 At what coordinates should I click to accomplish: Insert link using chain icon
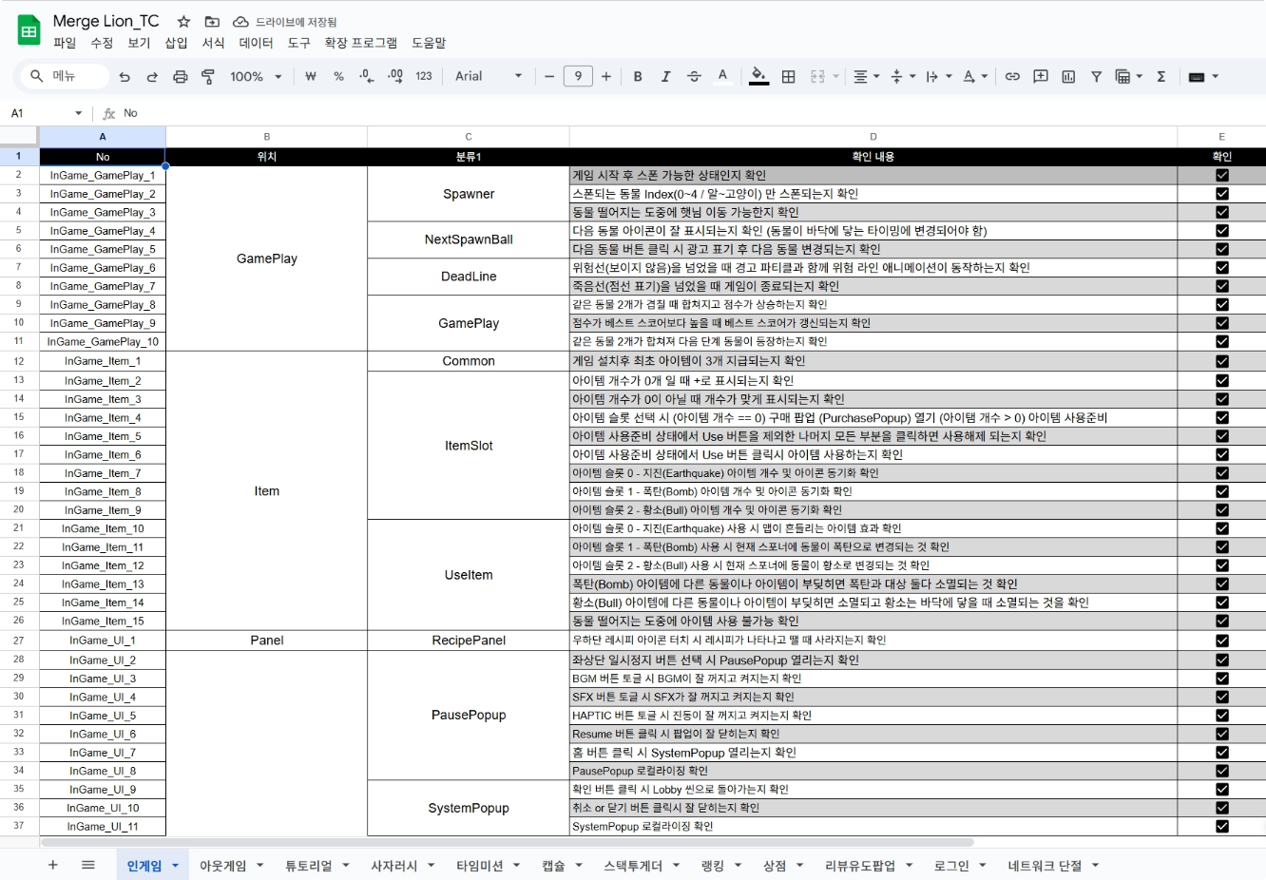pos(1012,76)
